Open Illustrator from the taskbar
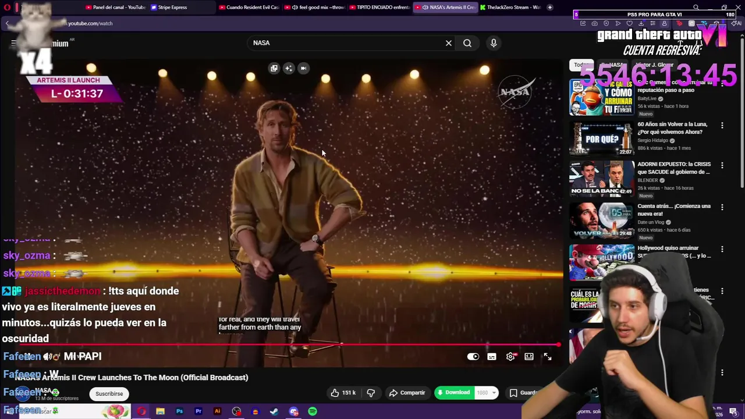745x419 pixels. 217,411
